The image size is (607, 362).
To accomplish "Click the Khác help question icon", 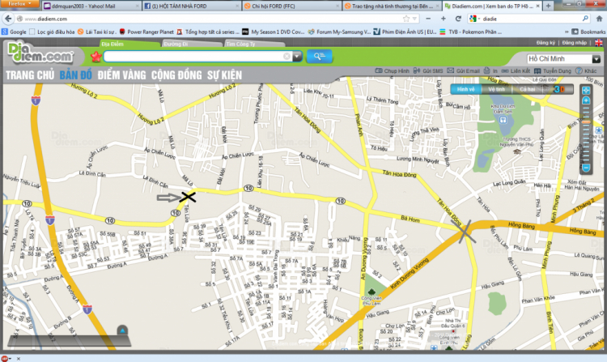I will pyautogui.click(x=579, y=70).
